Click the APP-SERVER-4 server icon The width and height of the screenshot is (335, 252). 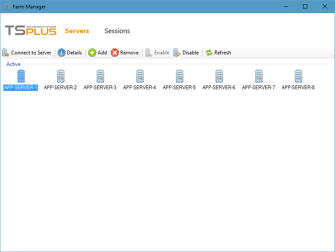[x=140, y=76]
